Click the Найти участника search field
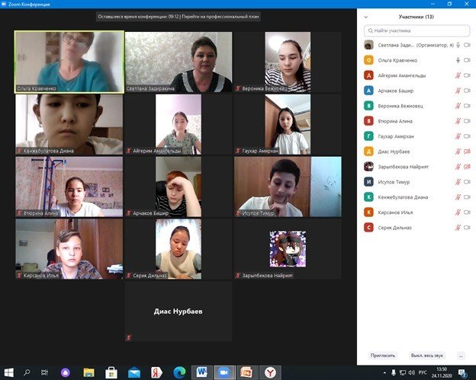Screen dimensions: 476x380 pyautogui.click(x=416, y=30)
